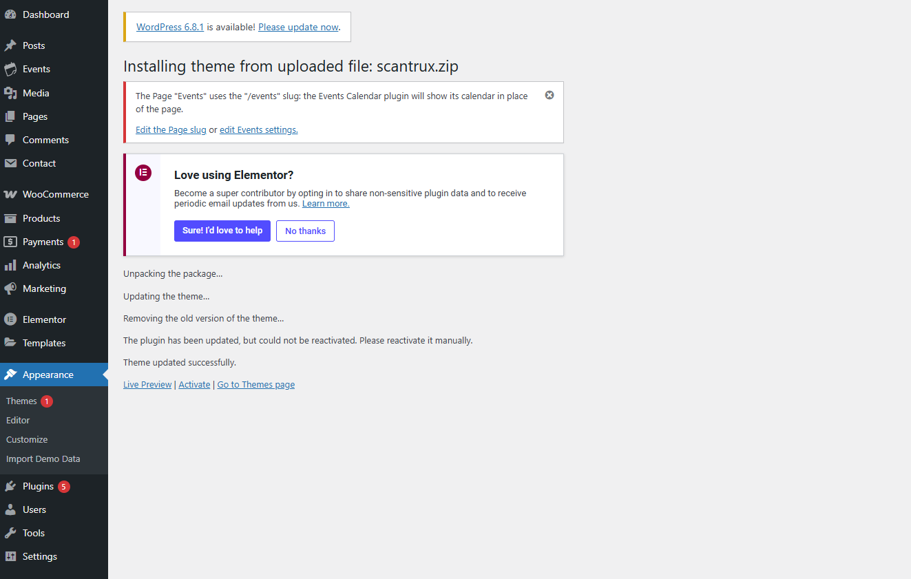Click 'Sure! I'd love to help' button

coord(222,231)
